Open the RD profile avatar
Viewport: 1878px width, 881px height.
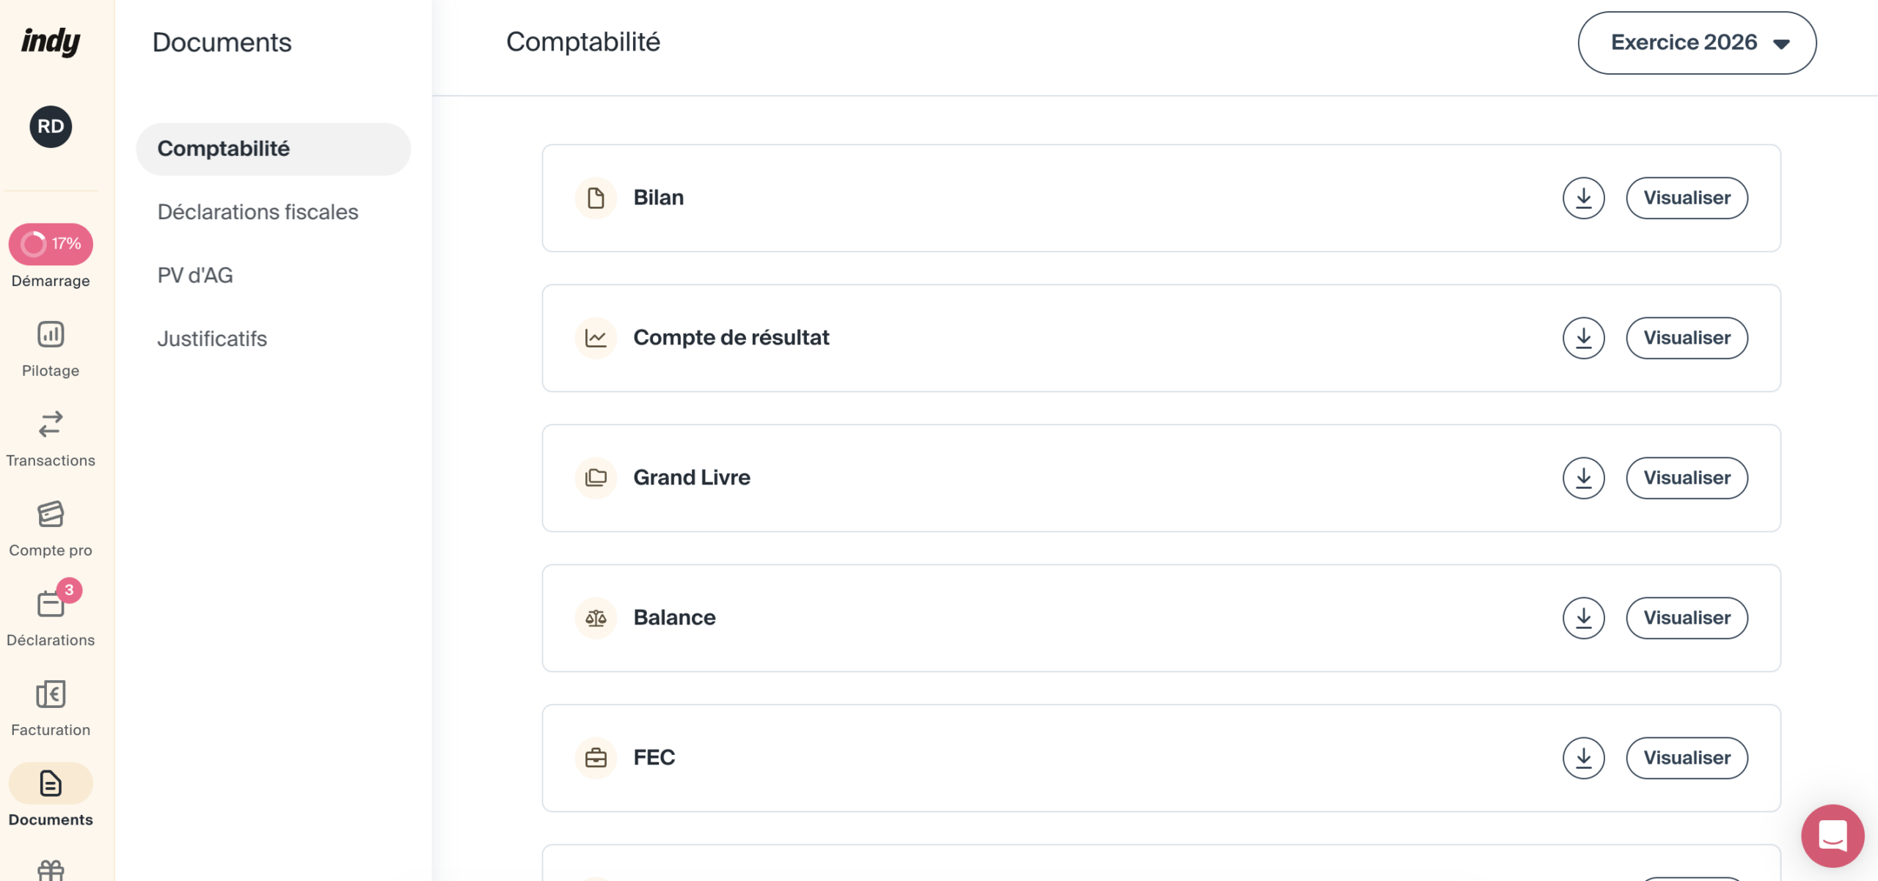tap(51, 126)
